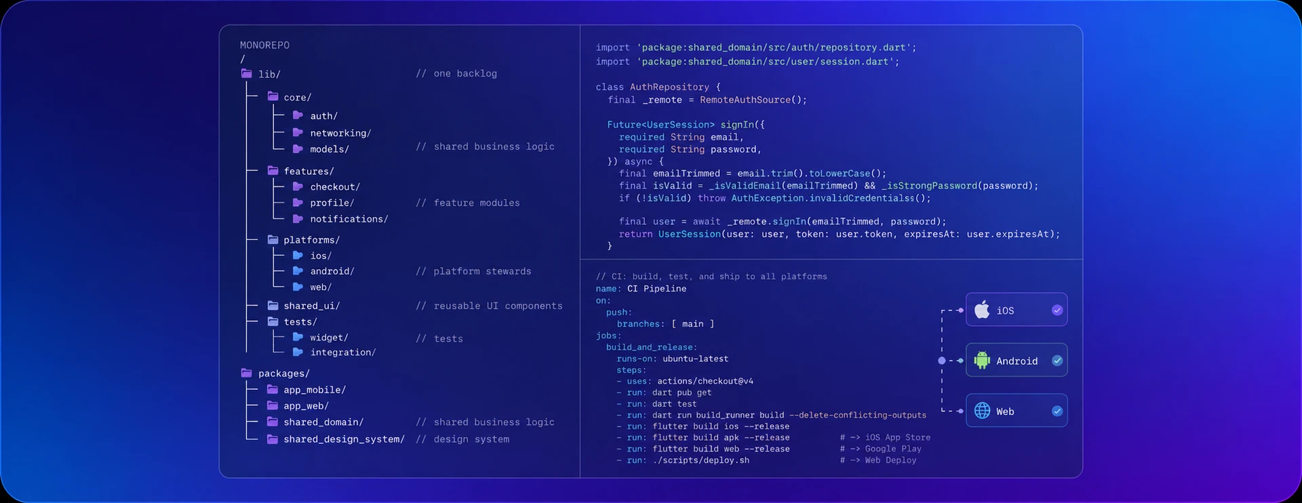Click the platforms/ folder icon
The height and width of the screenshot is (503, 1302).
273,239
